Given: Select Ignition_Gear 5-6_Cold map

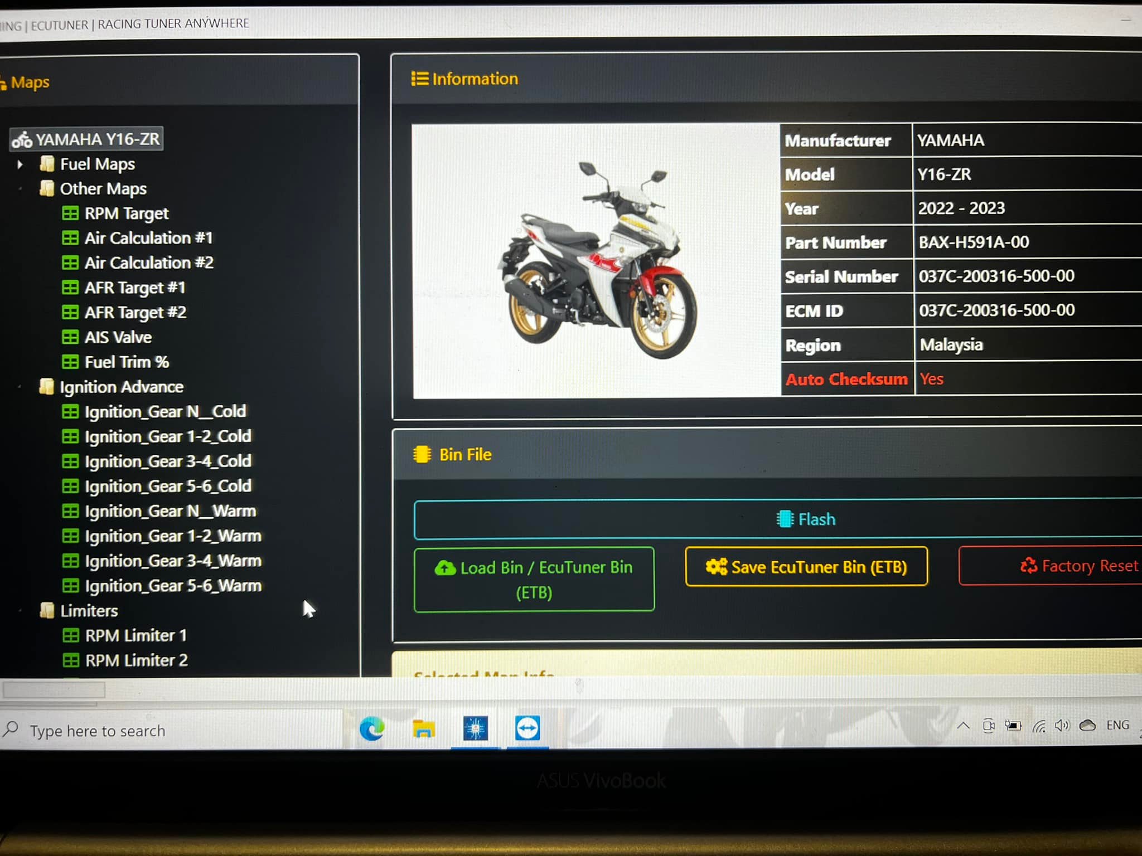Looking at the screenshot, I should 168,486.
